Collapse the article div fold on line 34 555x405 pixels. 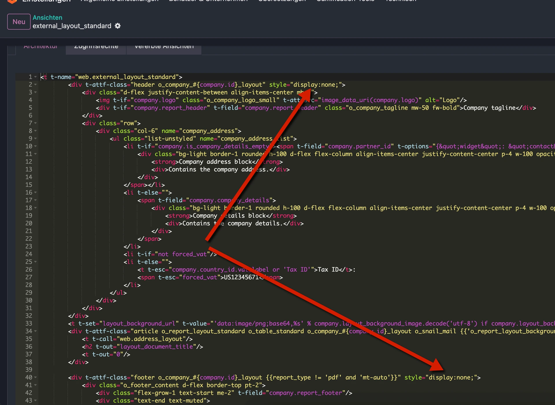tap(35, 331)
